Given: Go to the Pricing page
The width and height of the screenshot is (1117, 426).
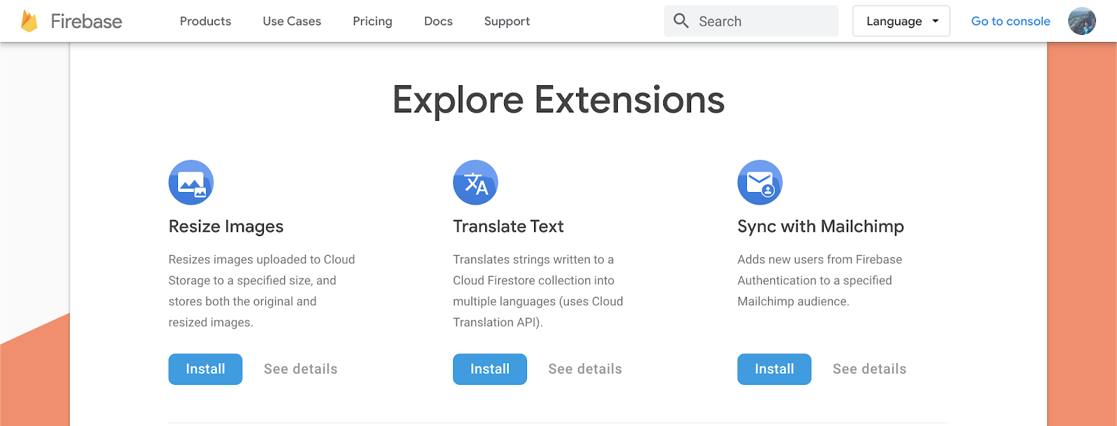Looking at the screenshot, I should pos(372,21).
